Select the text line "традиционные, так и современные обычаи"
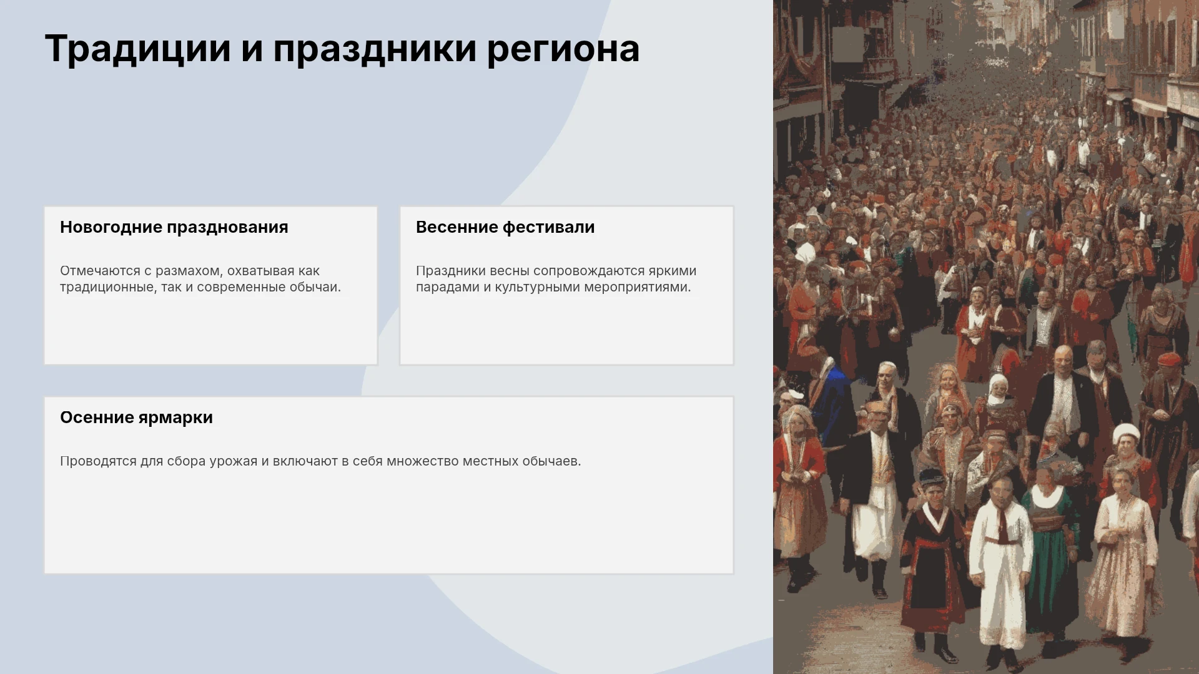The image size is (1199, 674). coord(200,287)
